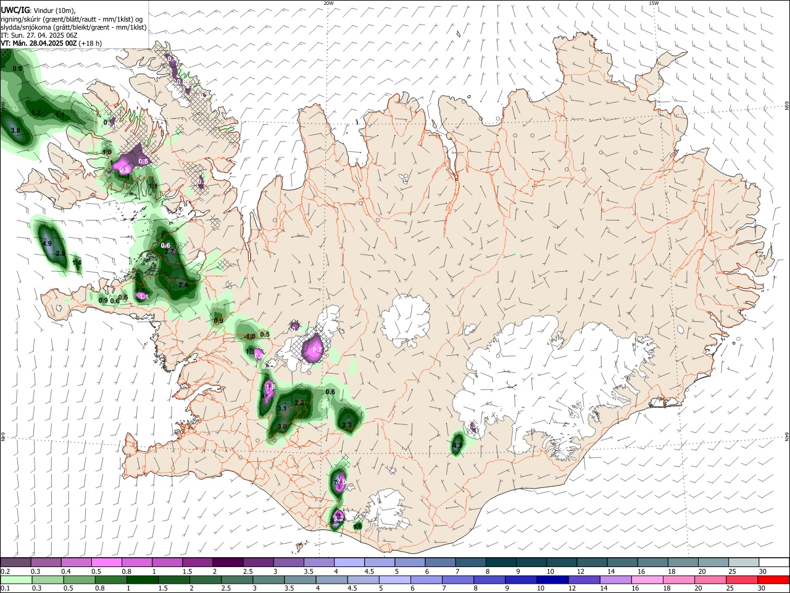Click the 'VT: Mán. 28.04.2025 00Z (+18 h)' line
Image resolution: width=790 pixels, height=593 pixels.
pyautogui.click(x=52, y=43)
